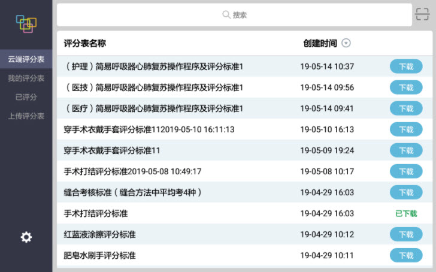
Task: Select the 红蓝液涂擦评分标准 entry
Action: click(245, 234)
